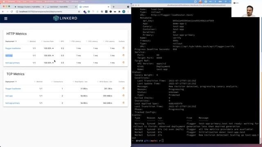
Task: Sort HTTP Metrics by Success Rate column
Action: click(x=47, y=41)
